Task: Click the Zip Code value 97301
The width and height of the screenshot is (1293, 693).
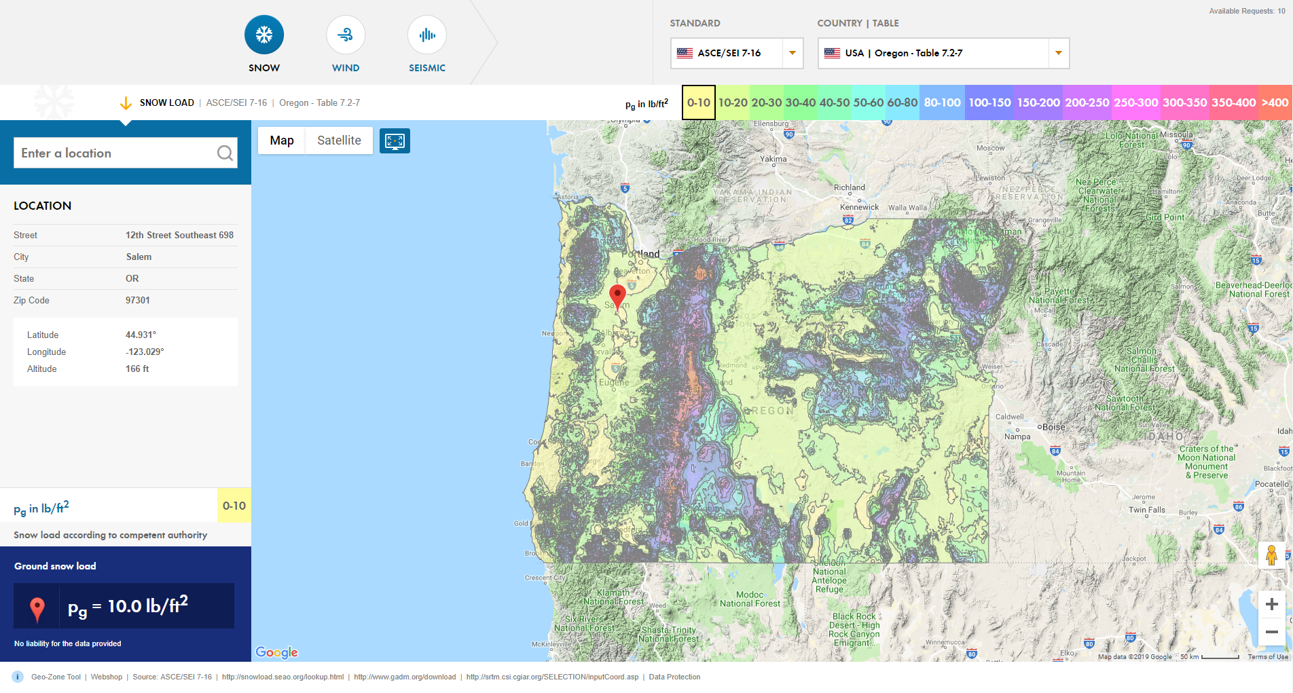Action: (x=138, y=300)
